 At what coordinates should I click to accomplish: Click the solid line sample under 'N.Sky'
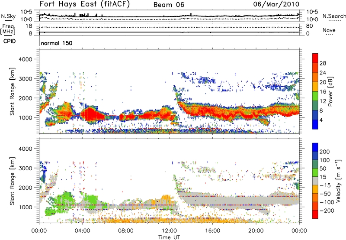pyautogui.click(x=8, y=20)
